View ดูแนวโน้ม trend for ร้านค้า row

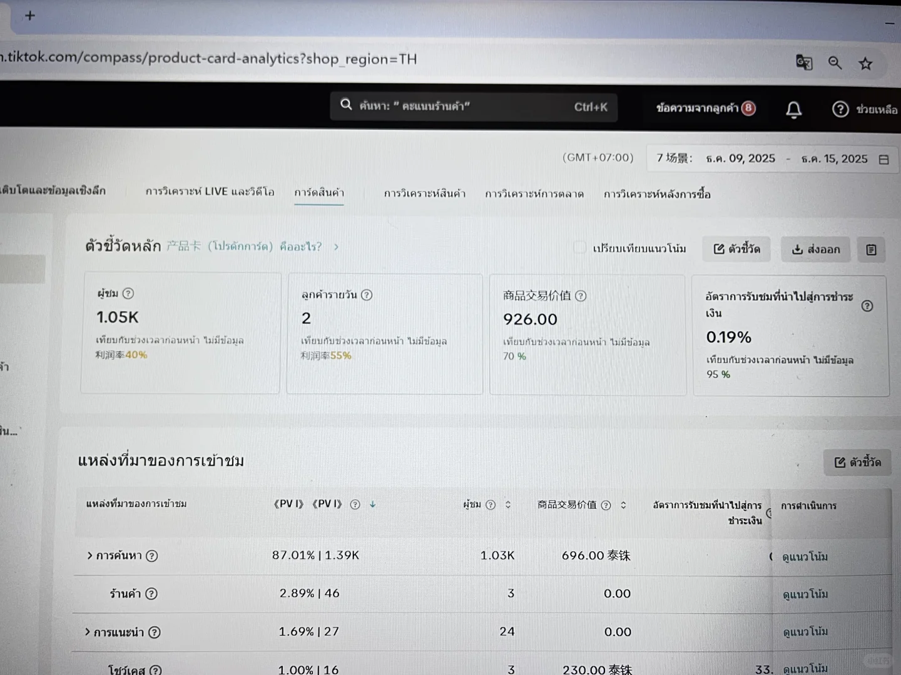pyautogui.click(x=805, y=594)
